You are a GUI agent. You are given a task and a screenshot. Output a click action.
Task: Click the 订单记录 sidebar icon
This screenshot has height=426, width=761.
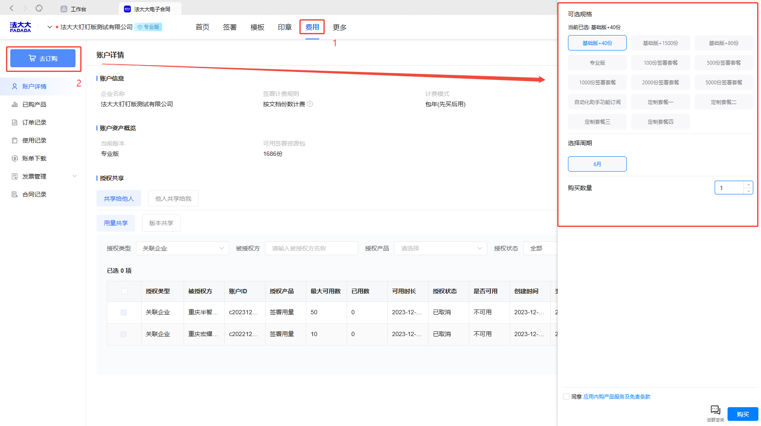point(15,122)
